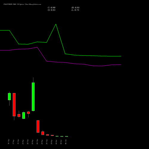Select the 17 Sep date label
Image resolution: width=149 pixels, height=149 pixels.
(x=13, y=142)
